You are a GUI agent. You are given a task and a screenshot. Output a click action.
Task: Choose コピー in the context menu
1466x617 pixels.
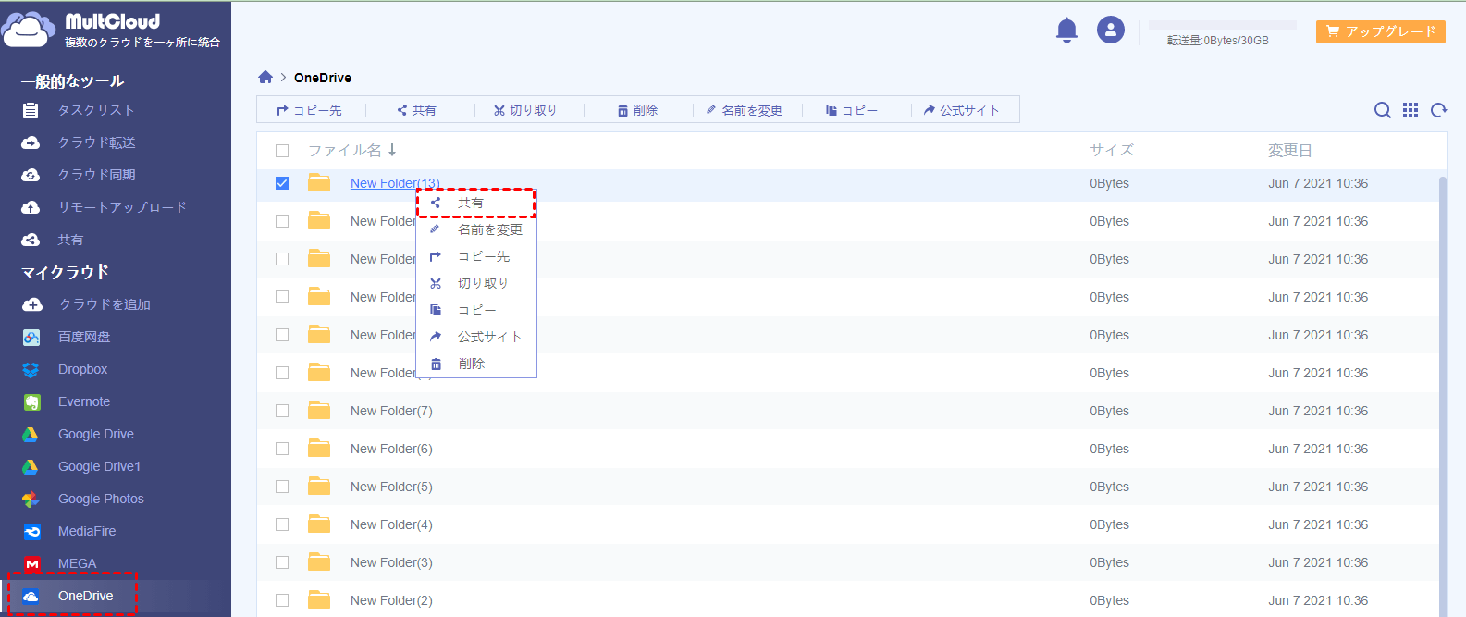pos(476,310)
